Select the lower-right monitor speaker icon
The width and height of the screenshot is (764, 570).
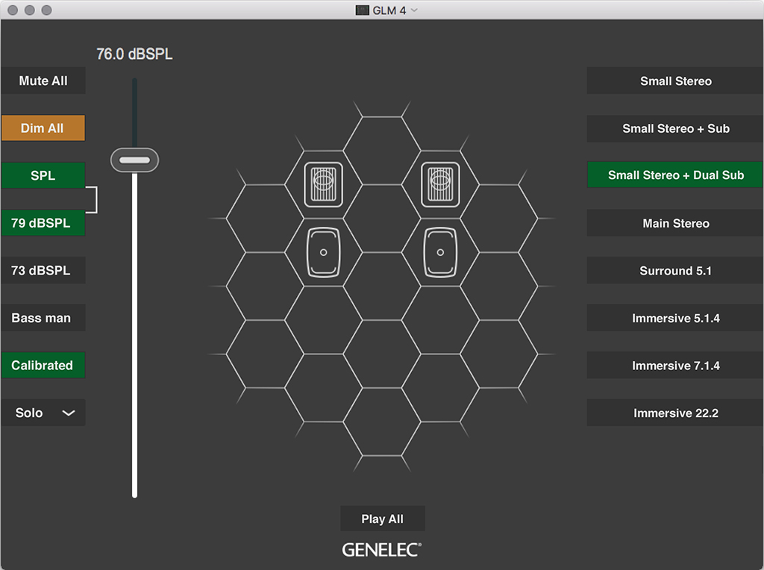pyautogui.click(x=439, y=253)
